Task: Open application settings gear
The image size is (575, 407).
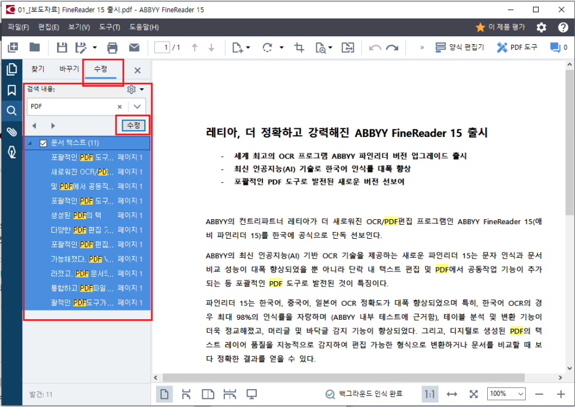Action: (x=541, y=28)
